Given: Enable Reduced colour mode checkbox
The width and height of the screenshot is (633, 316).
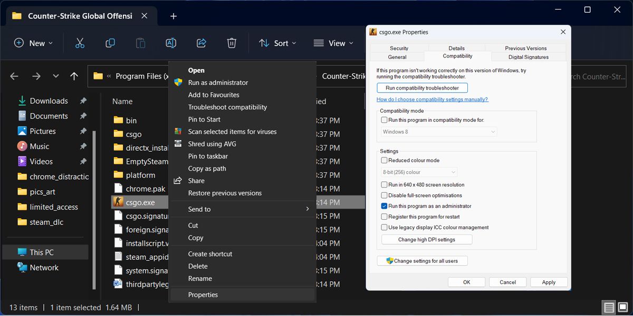Looking at the screenshot, I should pos(384,160).
